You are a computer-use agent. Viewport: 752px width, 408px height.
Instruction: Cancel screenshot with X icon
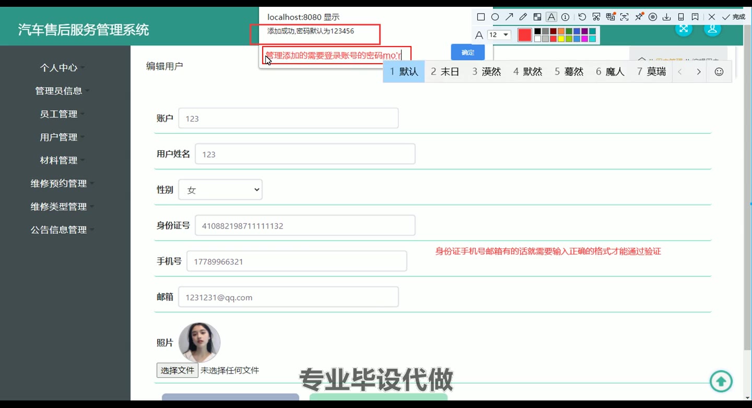[x=712, y=17]
